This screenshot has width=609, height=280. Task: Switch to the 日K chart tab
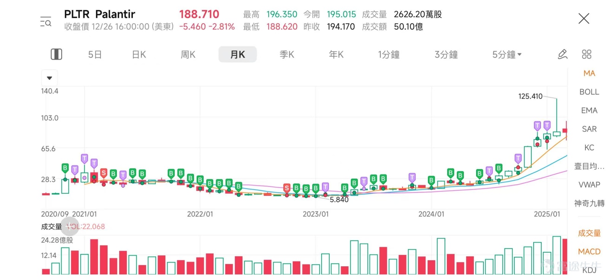click(x=139, y=55)
